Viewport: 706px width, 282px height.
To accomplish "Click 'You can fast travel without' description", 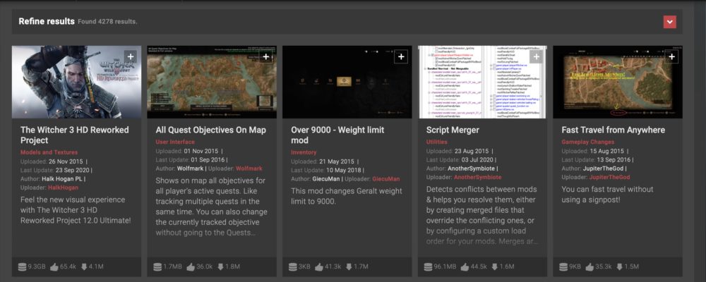I will coord(606,195).
